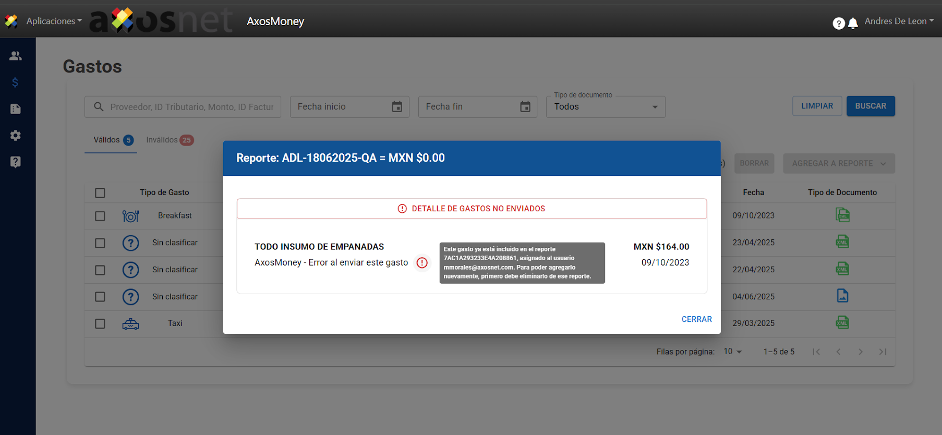The width and height of the screenshot is (942, 435).
Task: Select the dollar sign expenses sidebar icon
Action: pos(16,82)
